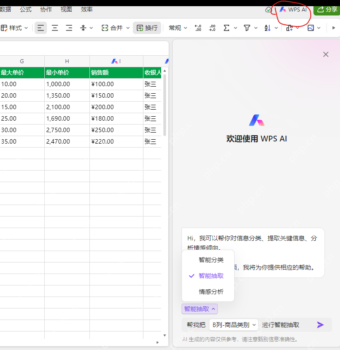Open the B列-商品类别 column dropdown

(x=234, y=325)
